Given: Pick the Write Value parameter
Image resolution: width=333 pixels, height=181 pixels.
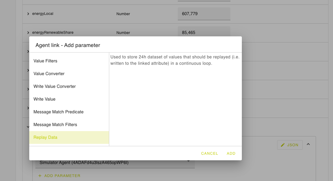Looking at the screenshot, I should 44,99.
